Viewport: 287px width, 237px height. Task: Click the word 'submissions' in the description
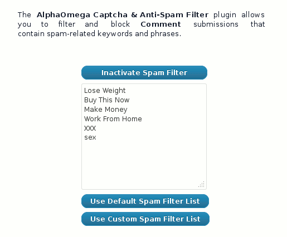tap(216, 24)
